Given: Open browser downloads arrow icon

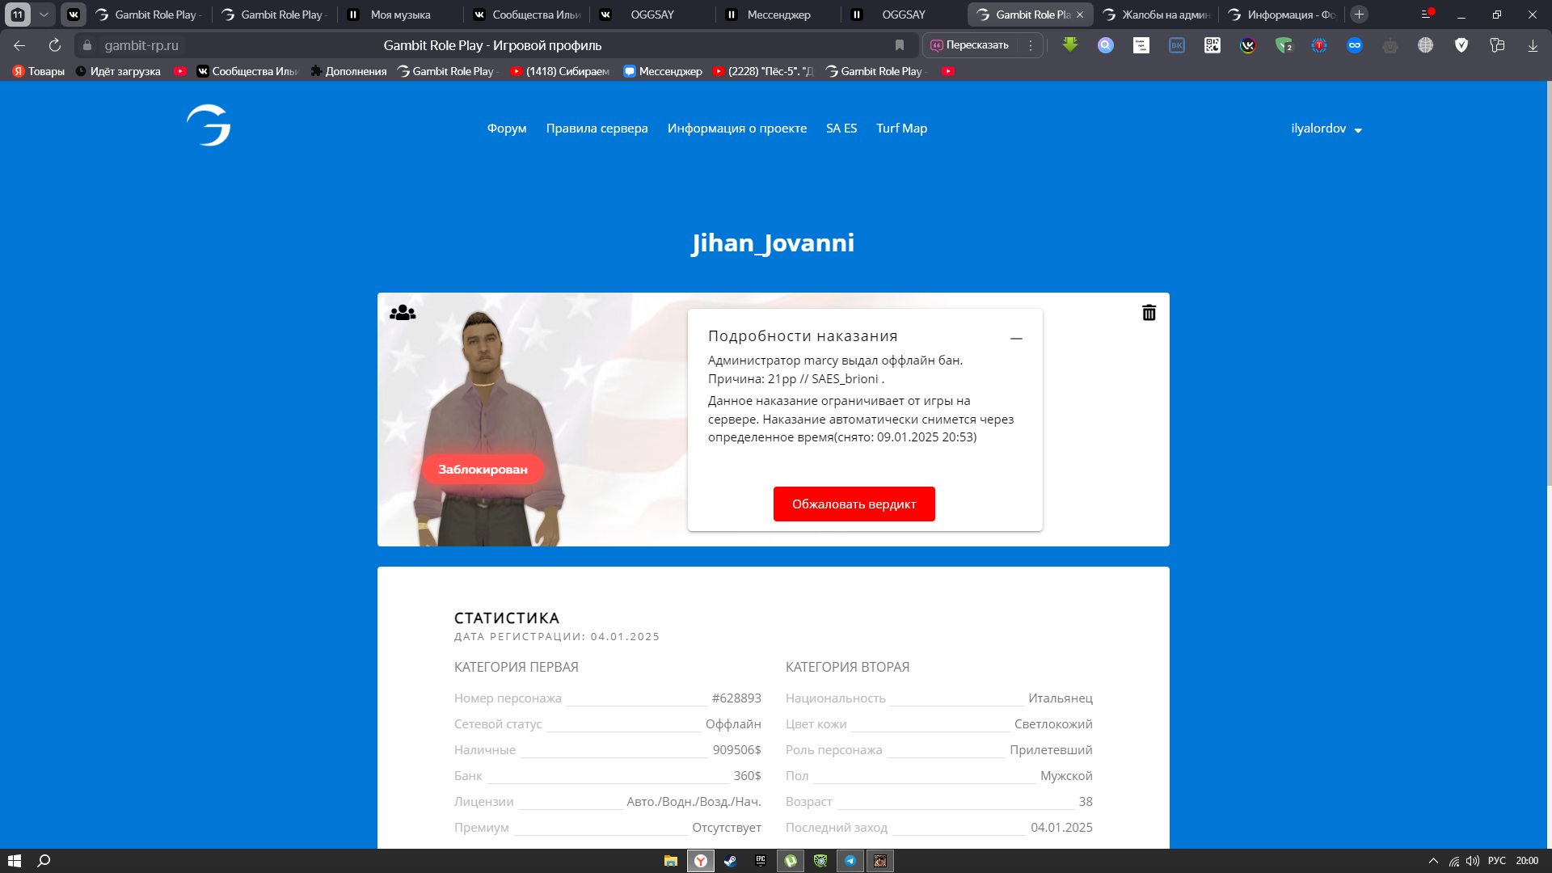Looking at the screenshot, I should [x=1533, y=45].
